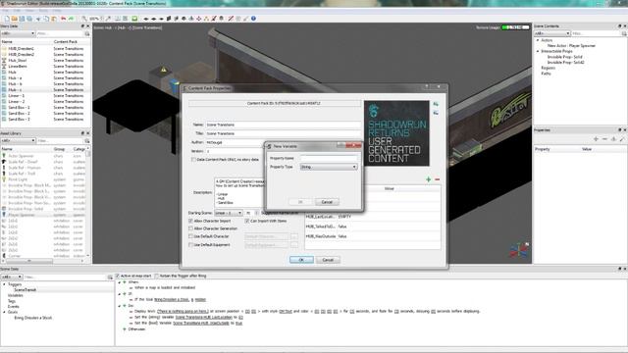The image size is (628, 353).
Task: Click the New file toolbar icon
Action: point(7,19)
